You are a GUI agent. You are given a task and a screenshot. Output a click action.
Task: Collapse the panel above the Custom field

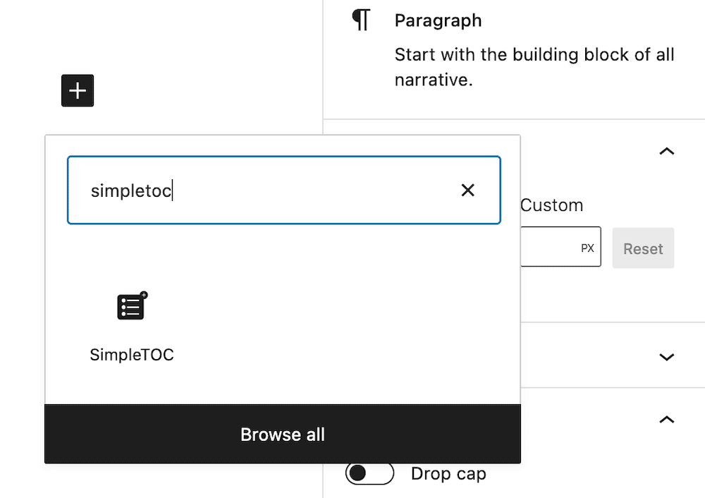point(666,151)
